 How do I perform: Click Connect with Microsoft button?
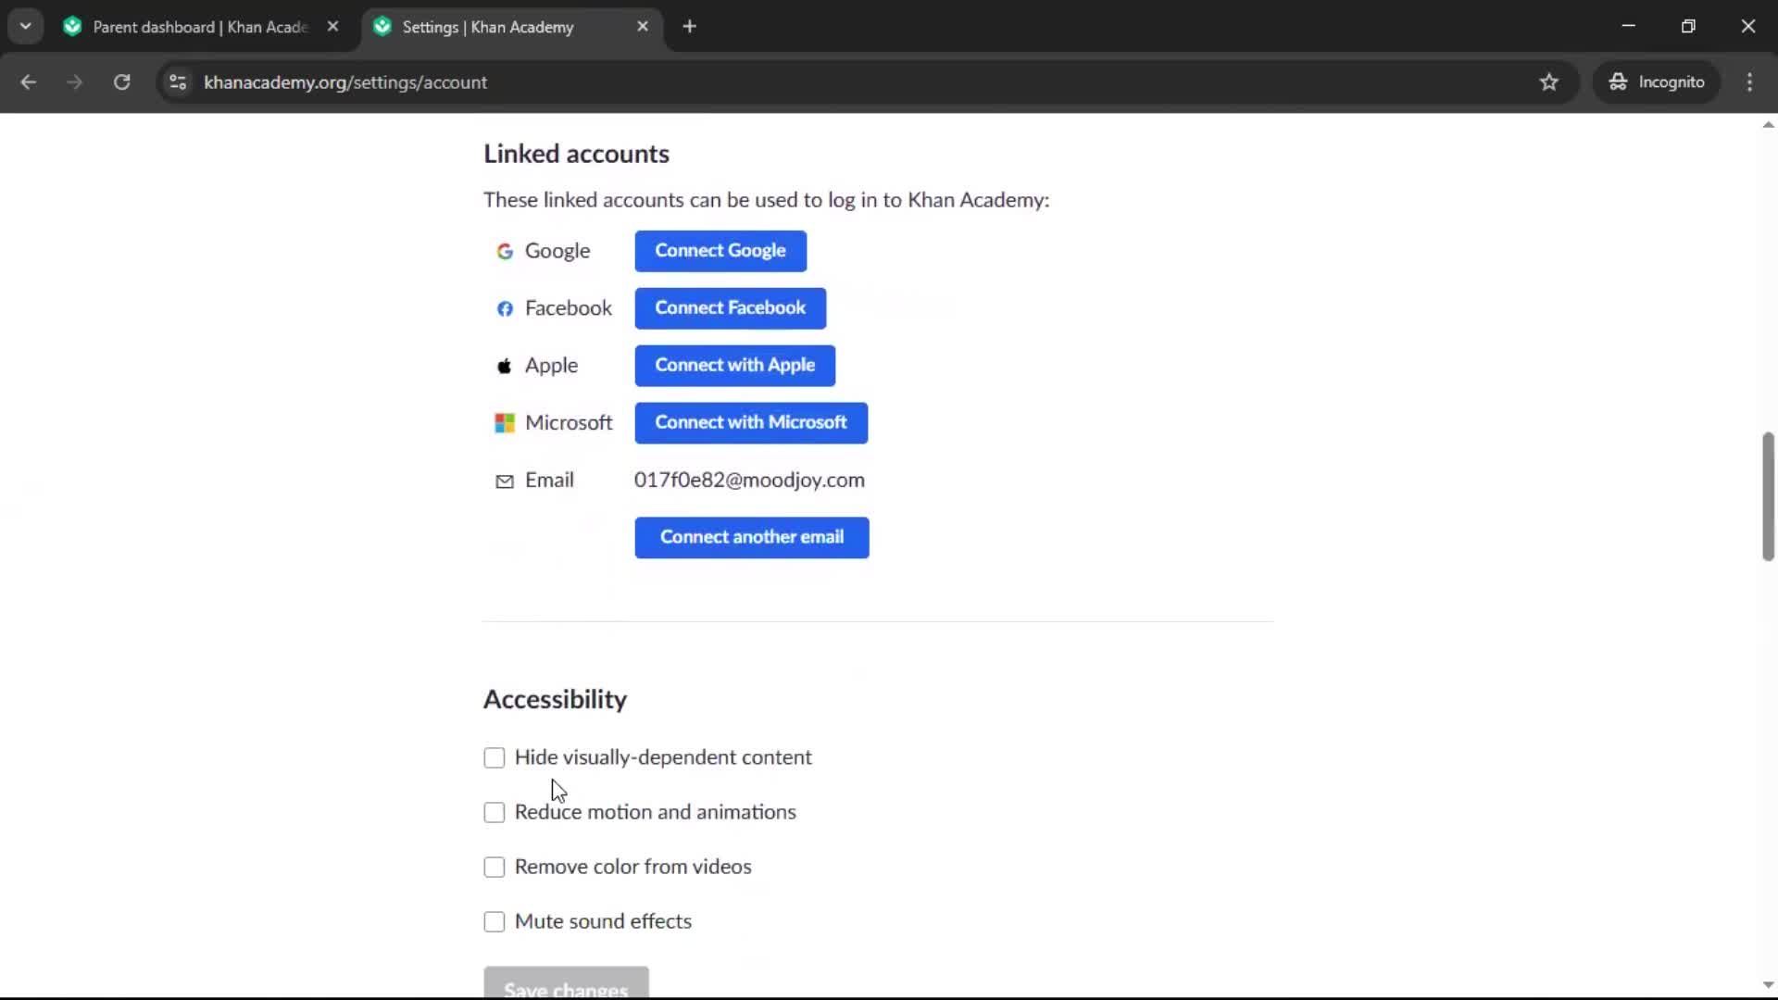coord(751,423)
